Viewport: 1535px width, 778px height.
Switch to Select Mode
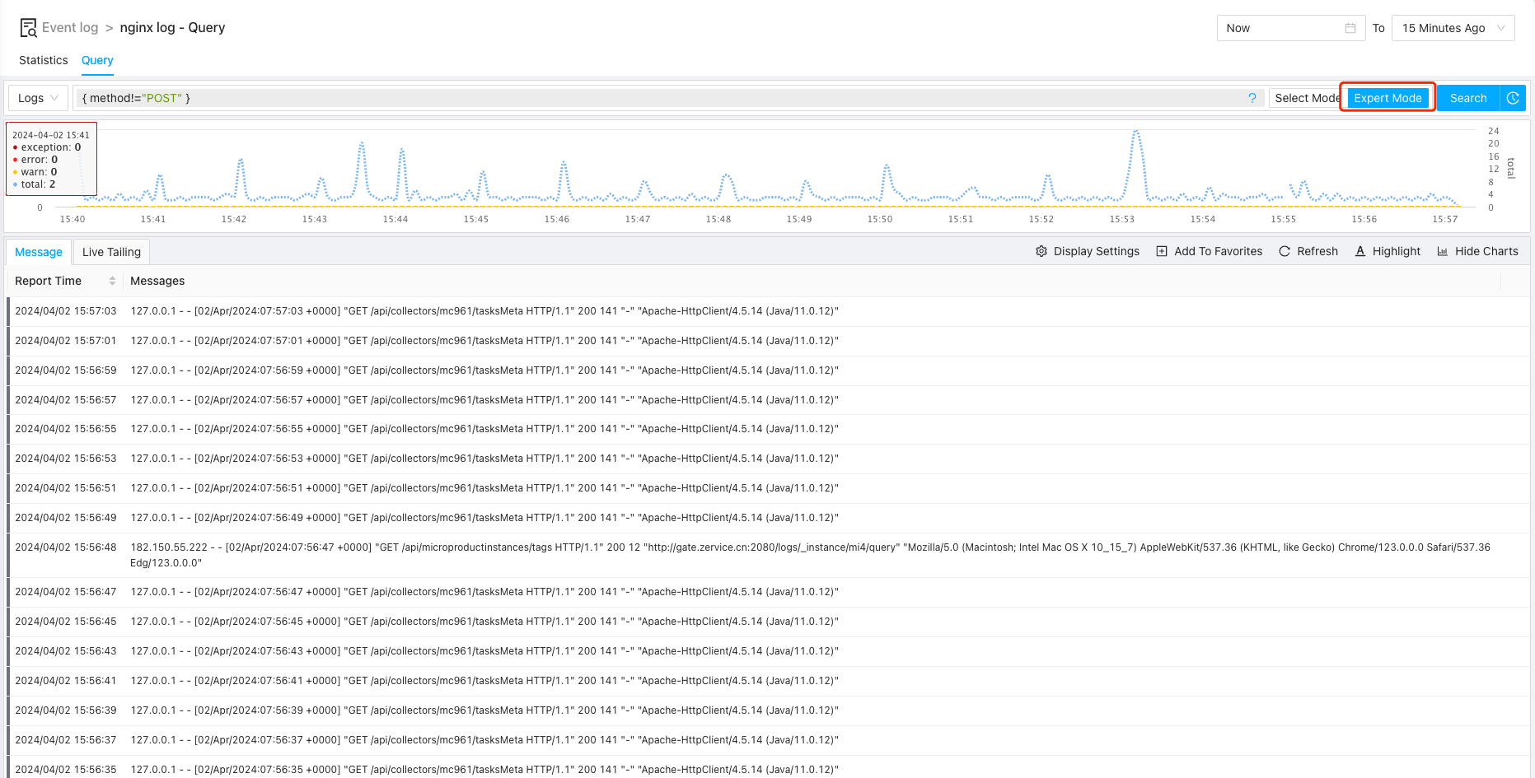(x=1305, y=98)
